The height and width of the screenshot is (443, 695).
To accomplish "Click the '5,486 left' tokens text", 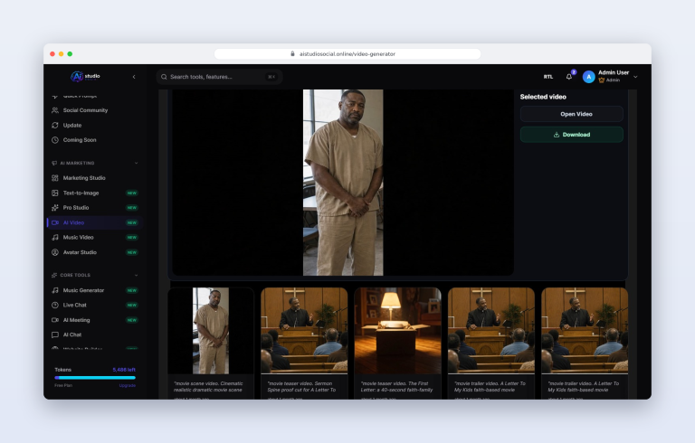I will 124,370.
